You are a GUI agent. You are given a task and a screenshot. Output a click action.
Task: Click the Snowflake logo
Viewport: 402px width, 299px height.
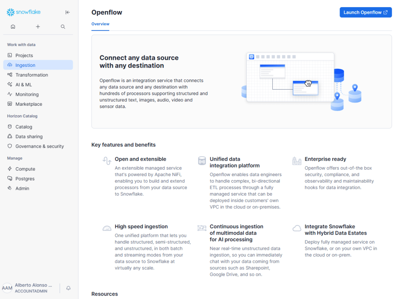pyautogui.click(x=24, y=12)
